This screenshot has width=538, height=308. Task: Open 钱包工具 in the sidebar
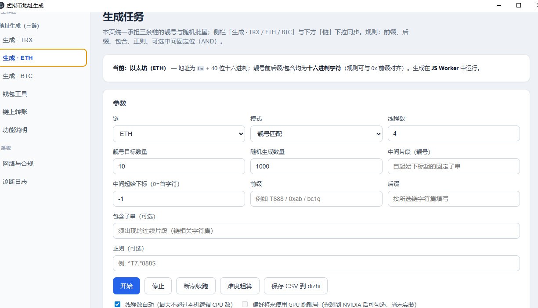pos(15,94)
